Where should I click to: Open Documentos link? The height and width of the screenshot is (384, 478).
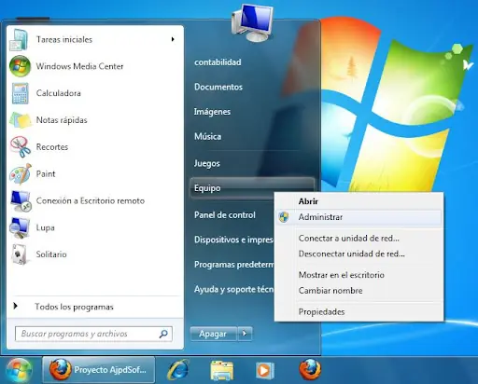click(x=218, y=87)
